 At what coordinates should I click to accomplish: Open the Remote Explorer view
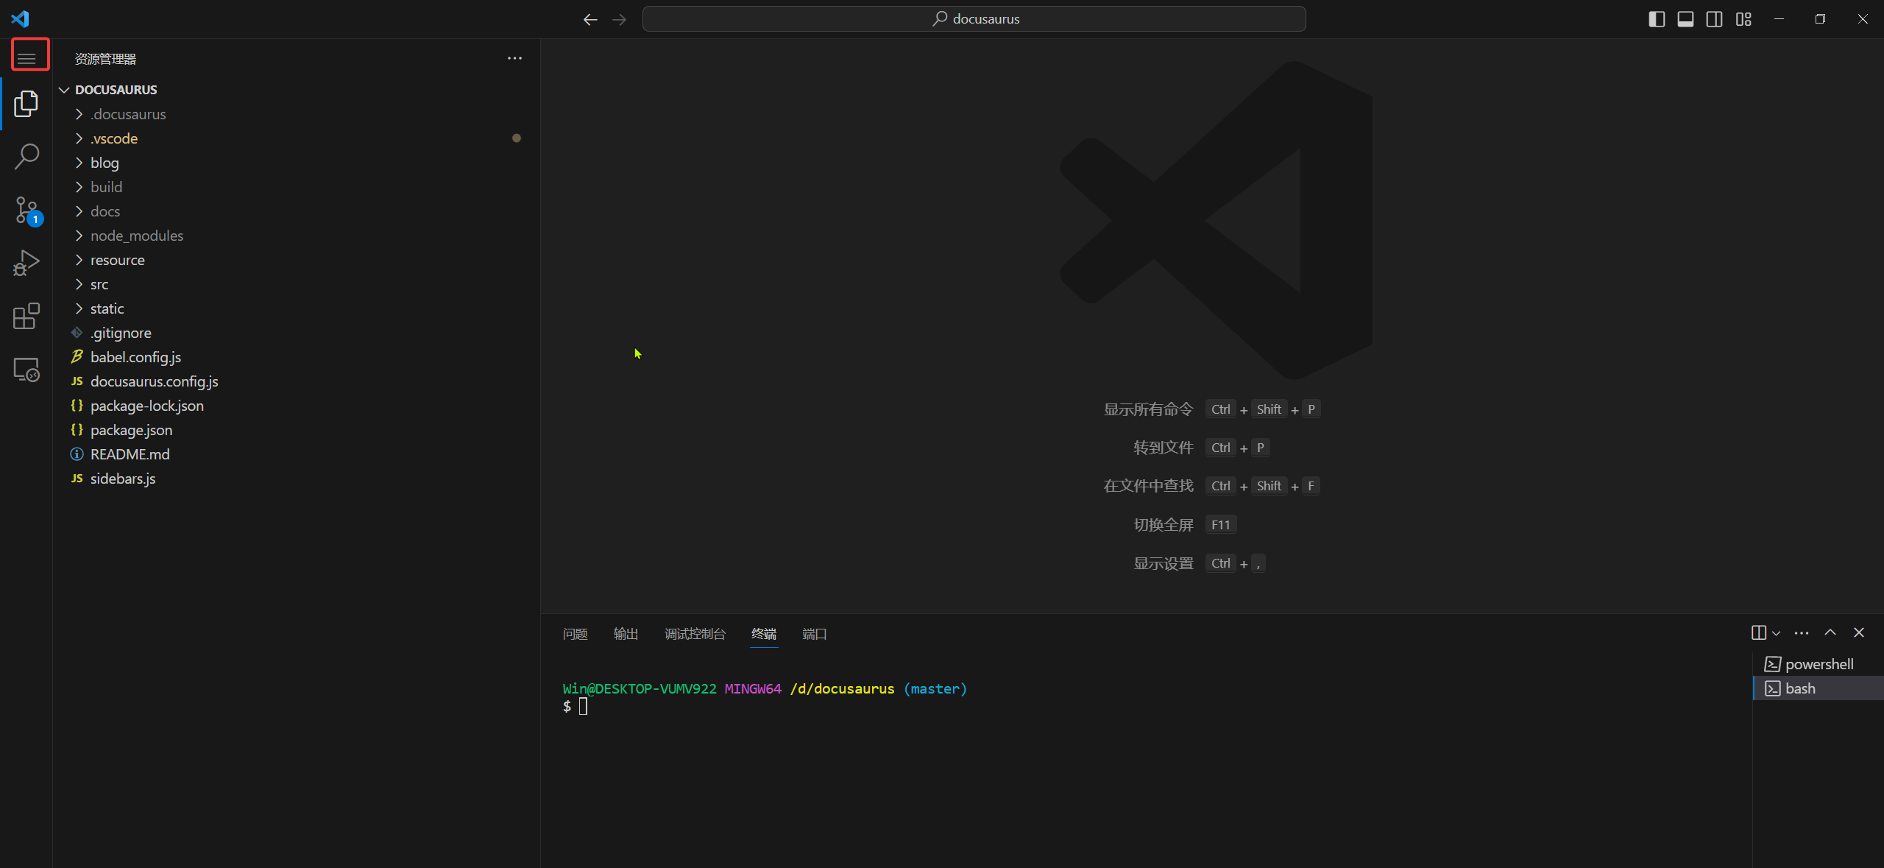pyautogui.click(x=26, y=369)
